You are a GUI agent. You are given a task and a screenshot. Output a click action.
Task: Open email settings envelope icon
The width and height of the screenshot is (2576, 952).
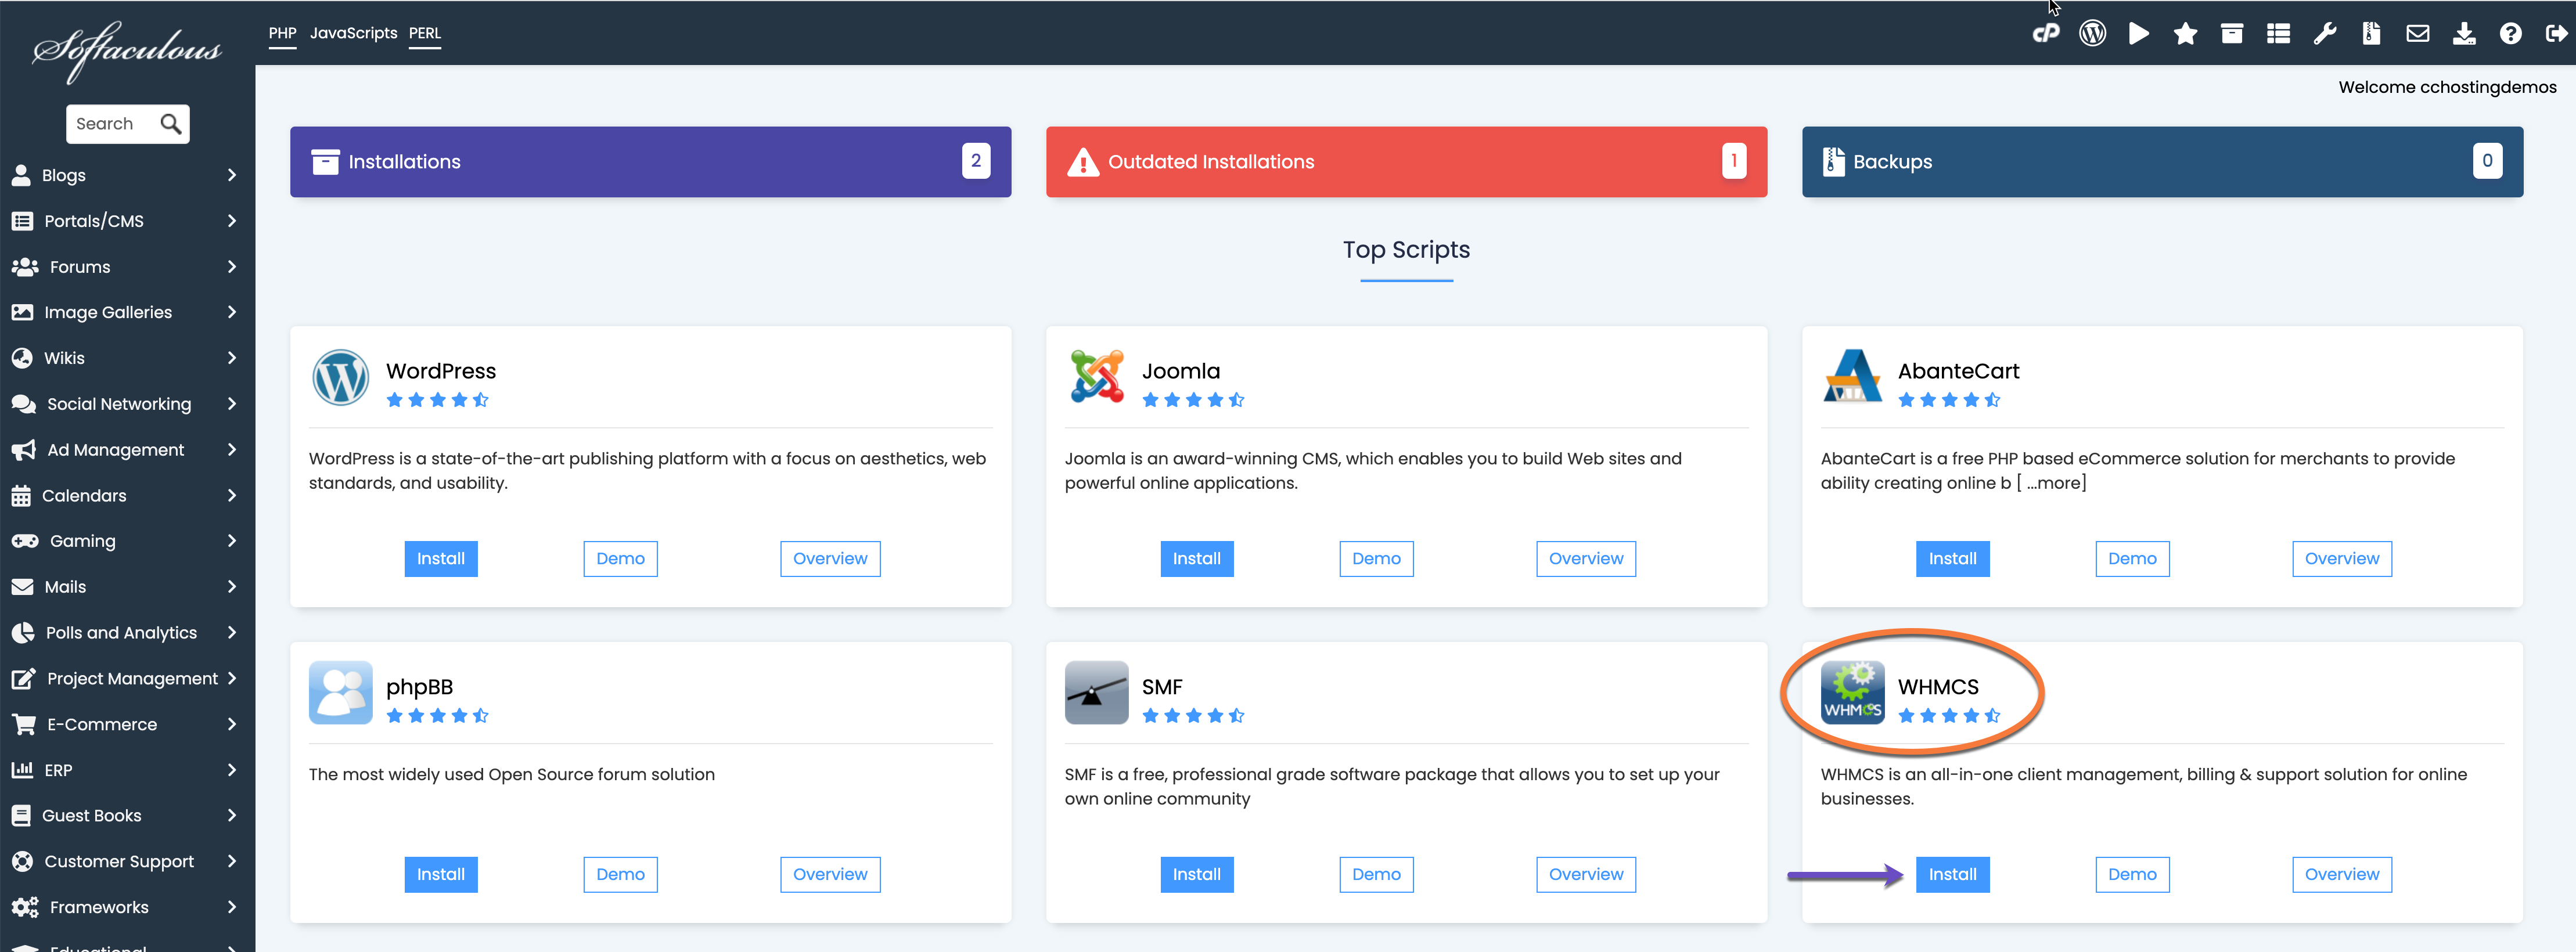coord(2417,34)
